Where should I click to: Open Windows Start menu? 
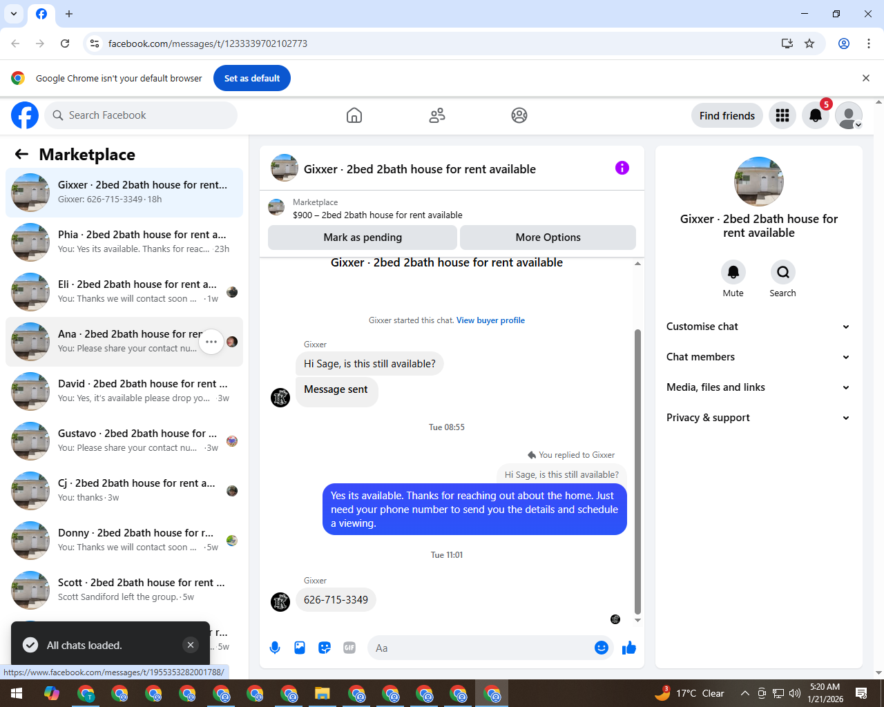[17, 693]
